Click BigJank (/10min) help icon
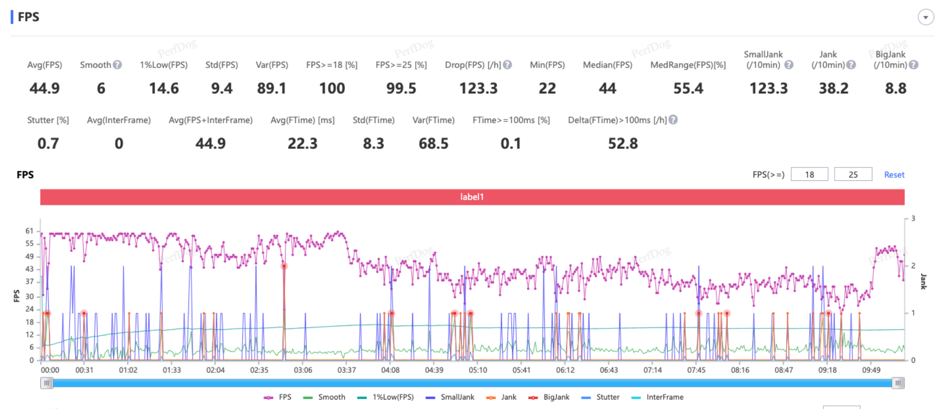946x409 pixels. click(x=914, y=65)
